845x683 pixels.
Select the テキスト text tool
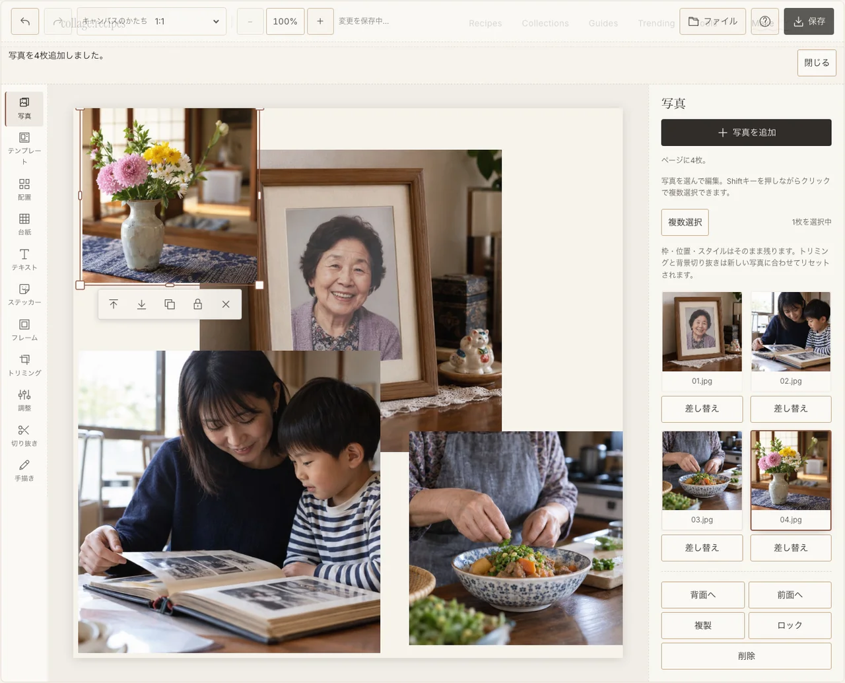24,260
